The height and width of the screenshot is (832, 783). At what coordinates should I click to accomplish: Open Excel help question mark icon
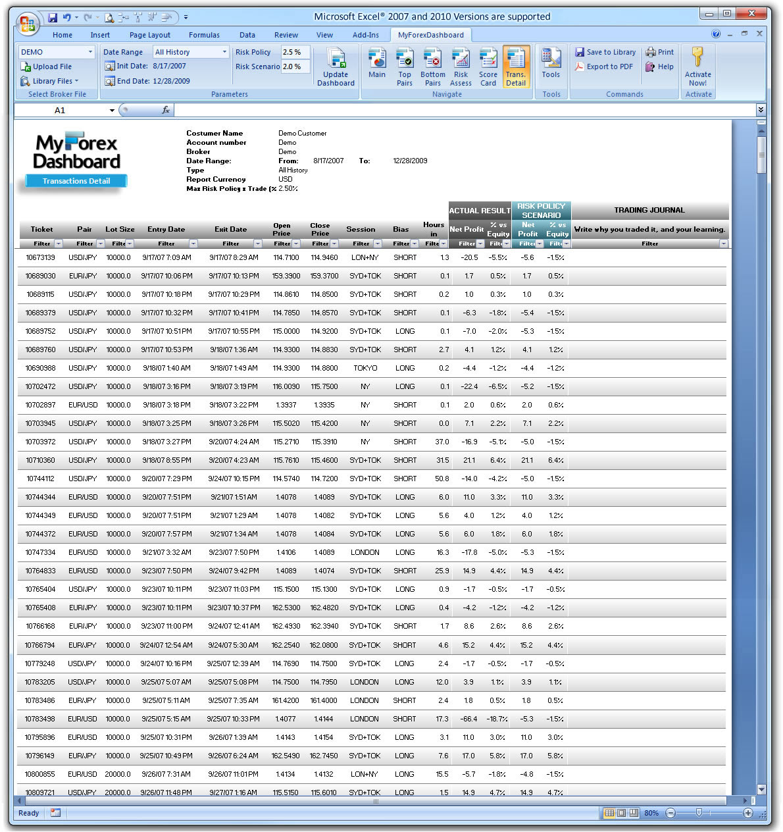pyautogui.click(x=715, y=34)
